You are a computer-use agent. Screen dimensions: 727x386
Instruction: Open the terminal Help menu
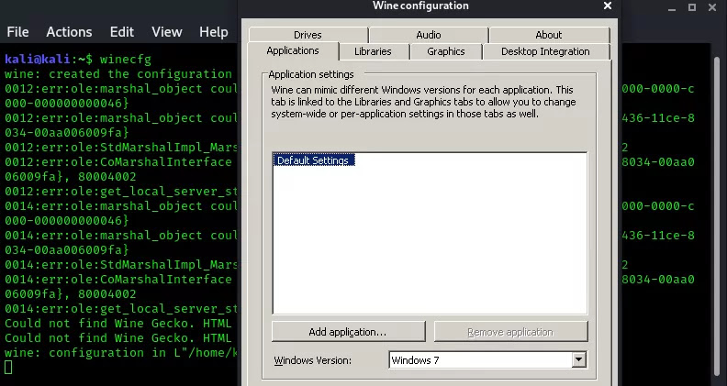(214, 32)
